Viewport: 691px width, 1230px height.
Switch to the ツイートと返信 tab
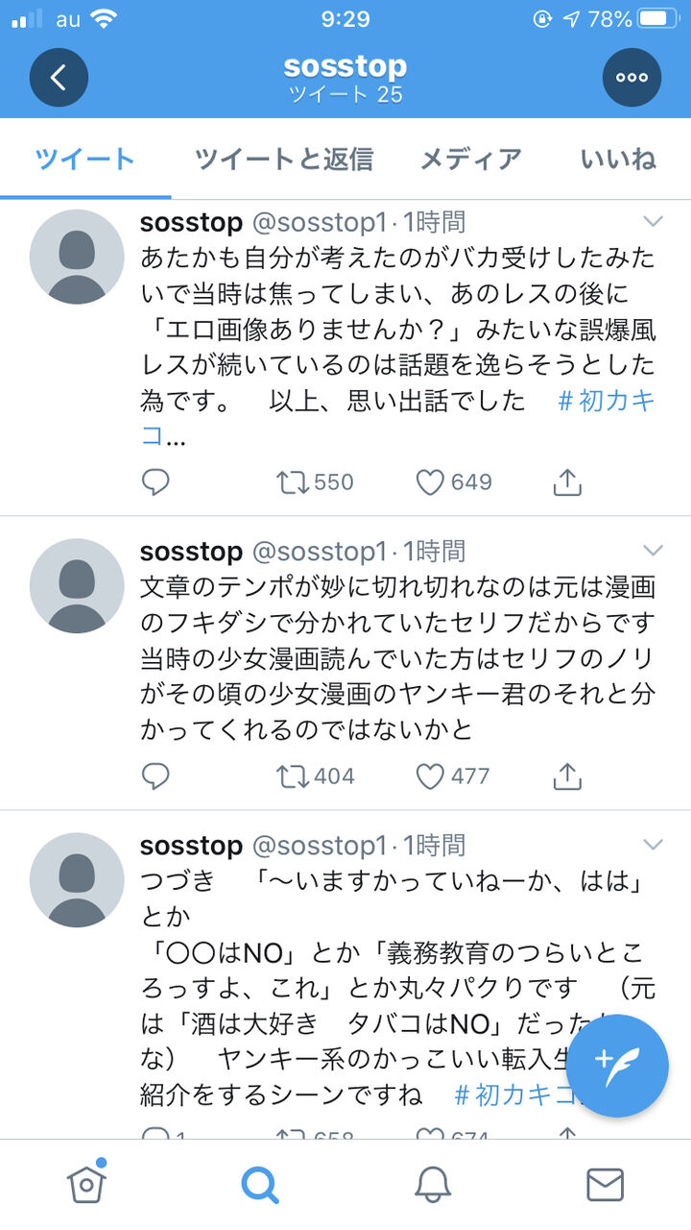coord(283,159)
